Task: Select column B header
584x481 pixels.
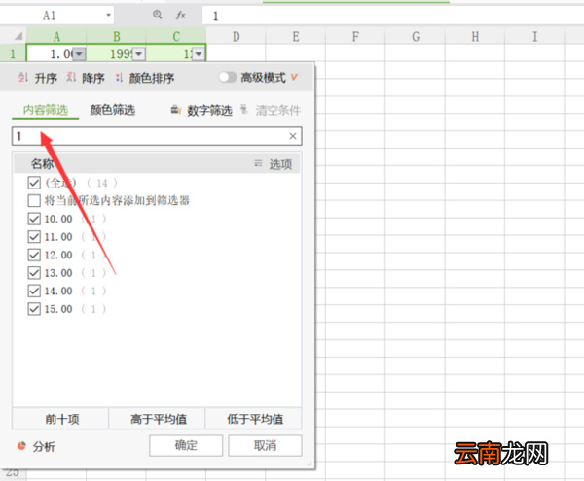Action: (x=116, y=36)
